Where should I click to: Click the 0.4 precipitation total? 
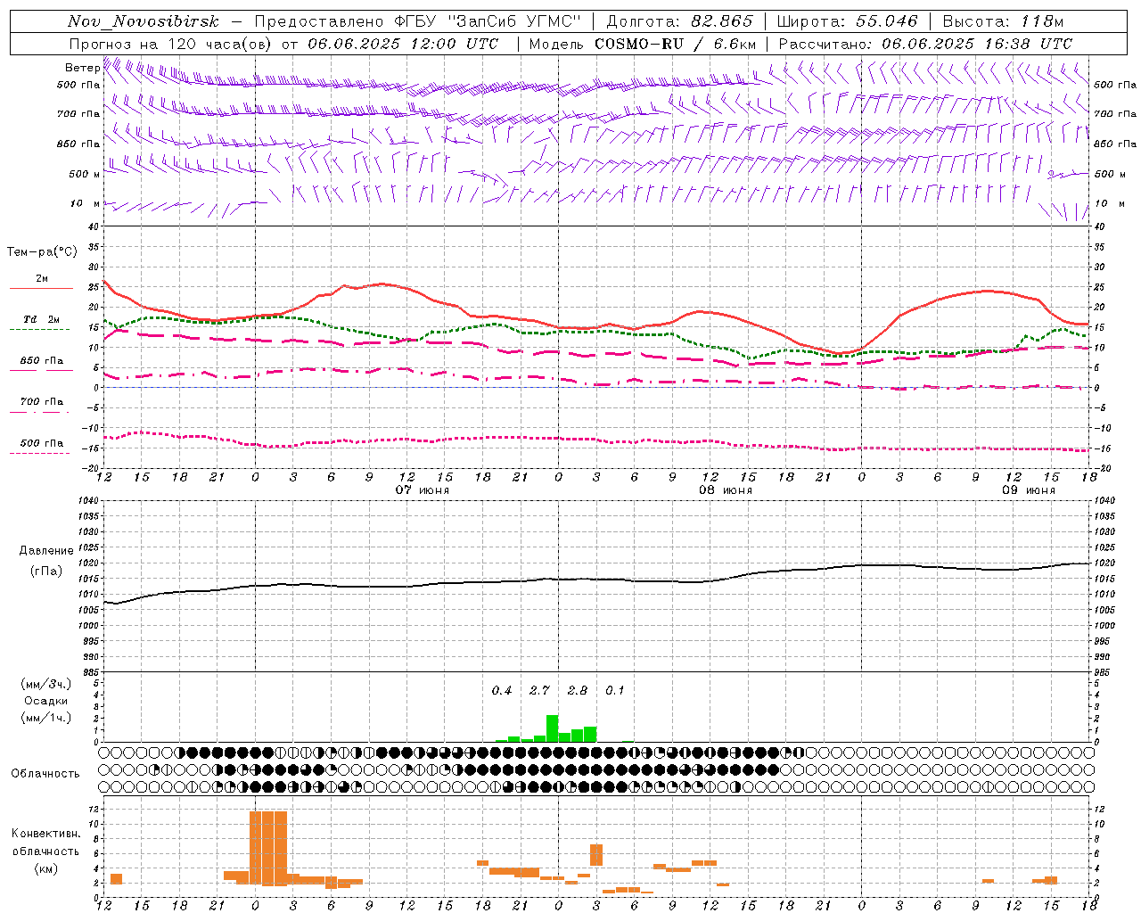[x=502, y=691]
